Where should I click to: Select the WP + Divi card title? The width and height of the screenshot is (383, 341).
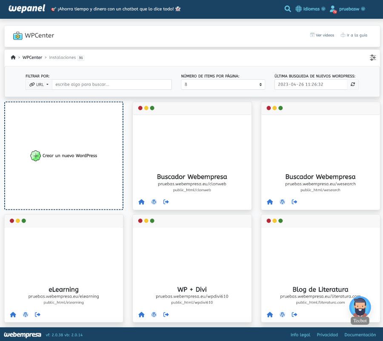[192, 289]
